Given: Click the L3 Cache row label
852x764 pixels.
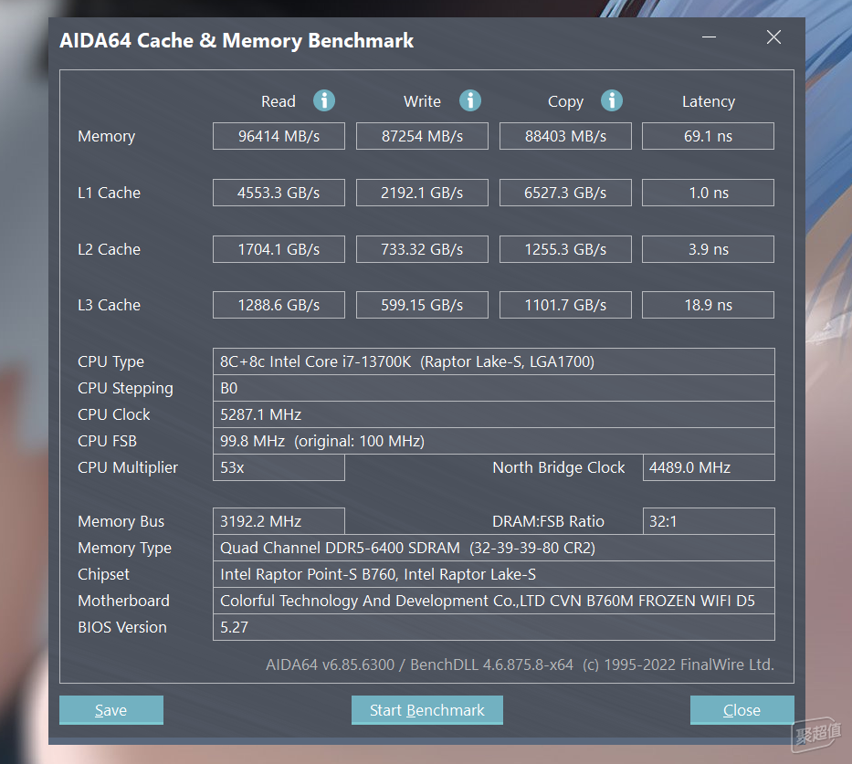Looking at the screenshot, I should tap(110, 305).
